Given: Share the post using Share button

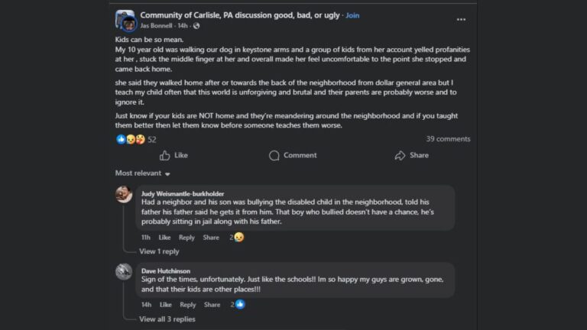Looking at the screenshot, I should click(x=411, y=155).
